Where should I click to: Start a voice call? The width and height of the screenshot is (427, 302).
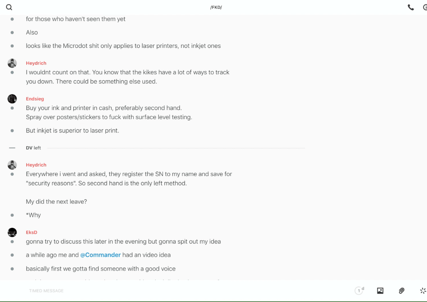[x=411, y=7]
